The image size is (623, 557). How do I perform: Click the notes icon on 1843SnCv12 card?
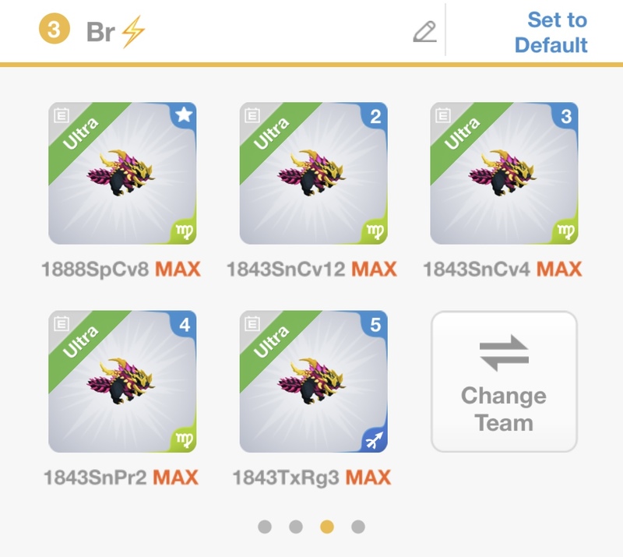tap(252, 115)
